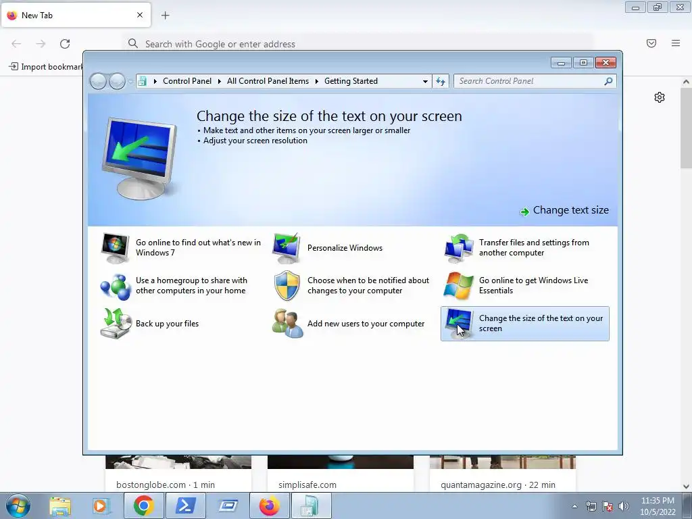692x519 pixels.
Task: Open new tab personalize gear in Firefox
Action: [x=660, y=97]
